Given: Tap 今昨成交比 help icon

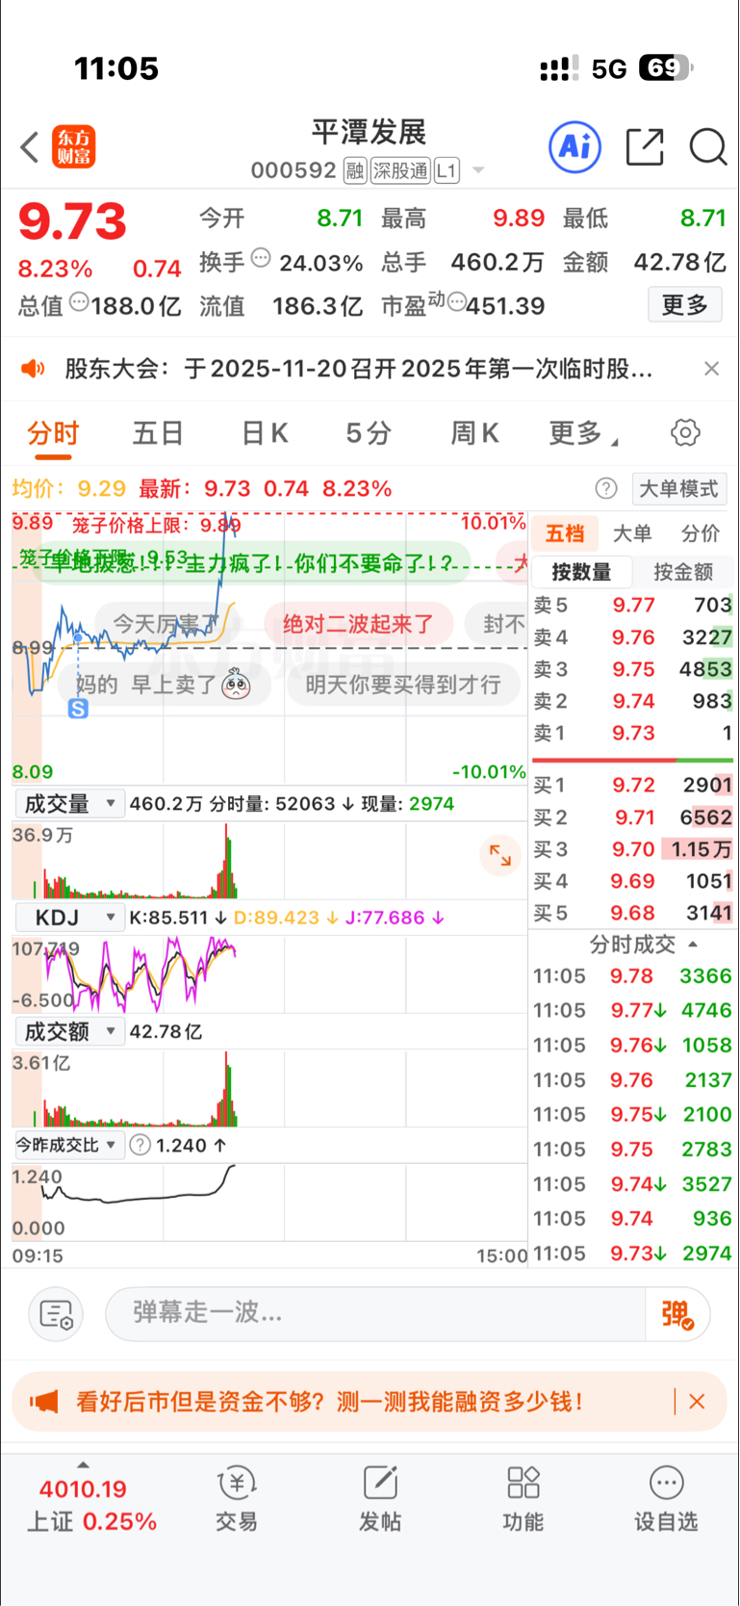Looking at the screenshot, I should [x=140, y=1145].
